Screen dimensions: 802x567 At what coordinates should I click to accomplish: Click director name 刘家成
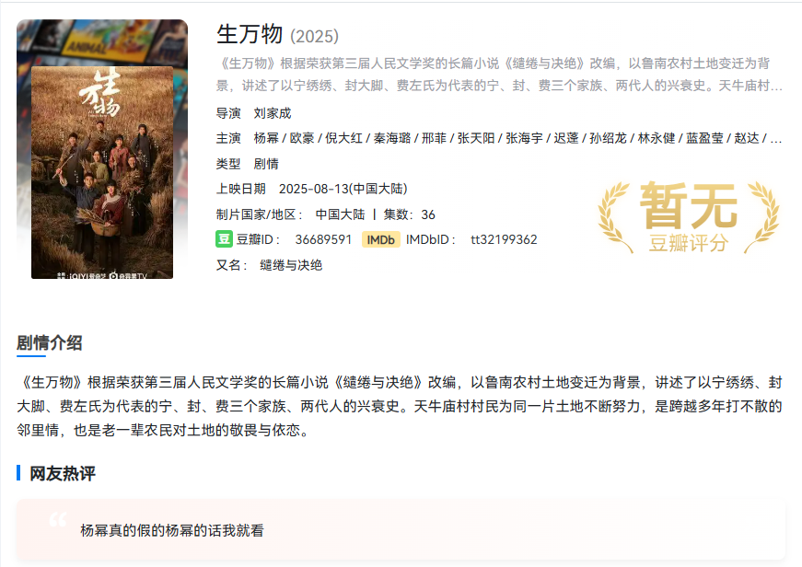[x=273, y=113]
